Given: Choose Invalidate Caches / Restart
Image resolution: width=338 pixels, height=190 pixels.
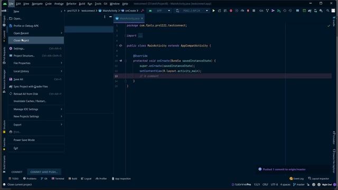Looking at the screenshot, I should coord(36,101).
